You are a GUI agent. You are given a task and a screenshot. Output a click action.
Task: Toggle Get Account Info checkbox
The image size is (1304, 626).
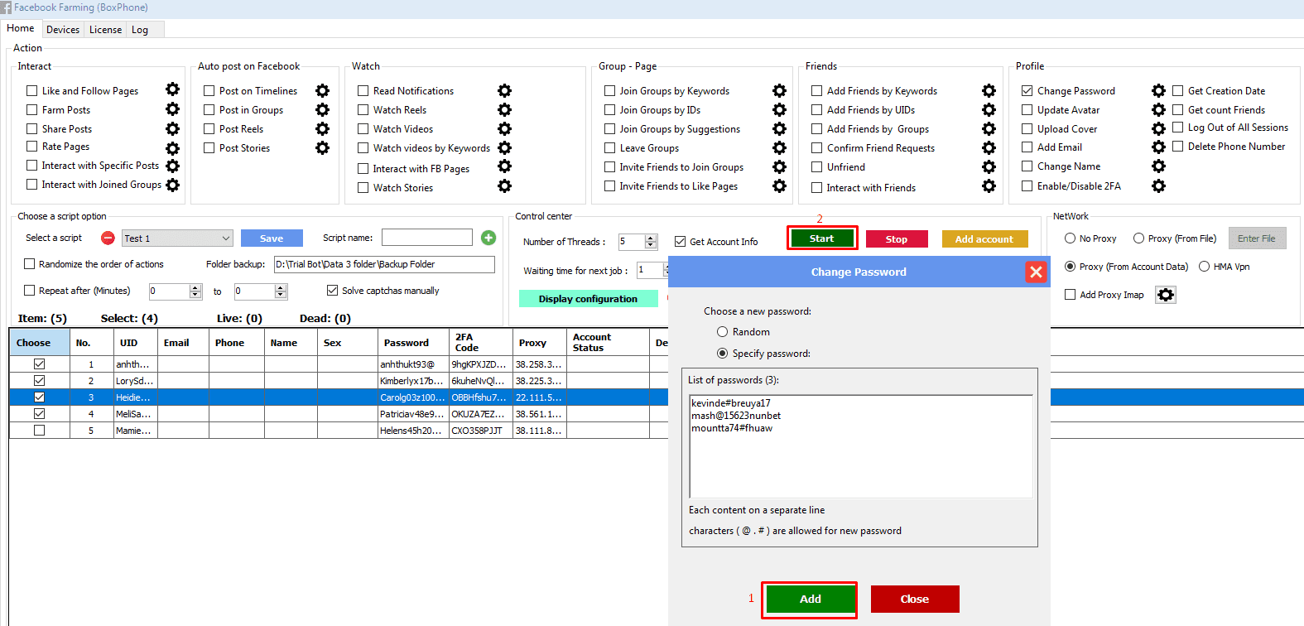[x=680, y=242]
